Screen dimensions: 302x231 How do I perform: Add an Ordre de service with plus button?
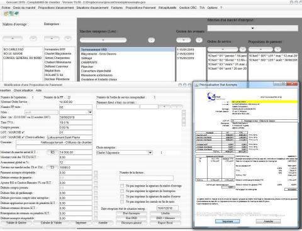coord(223,50)
